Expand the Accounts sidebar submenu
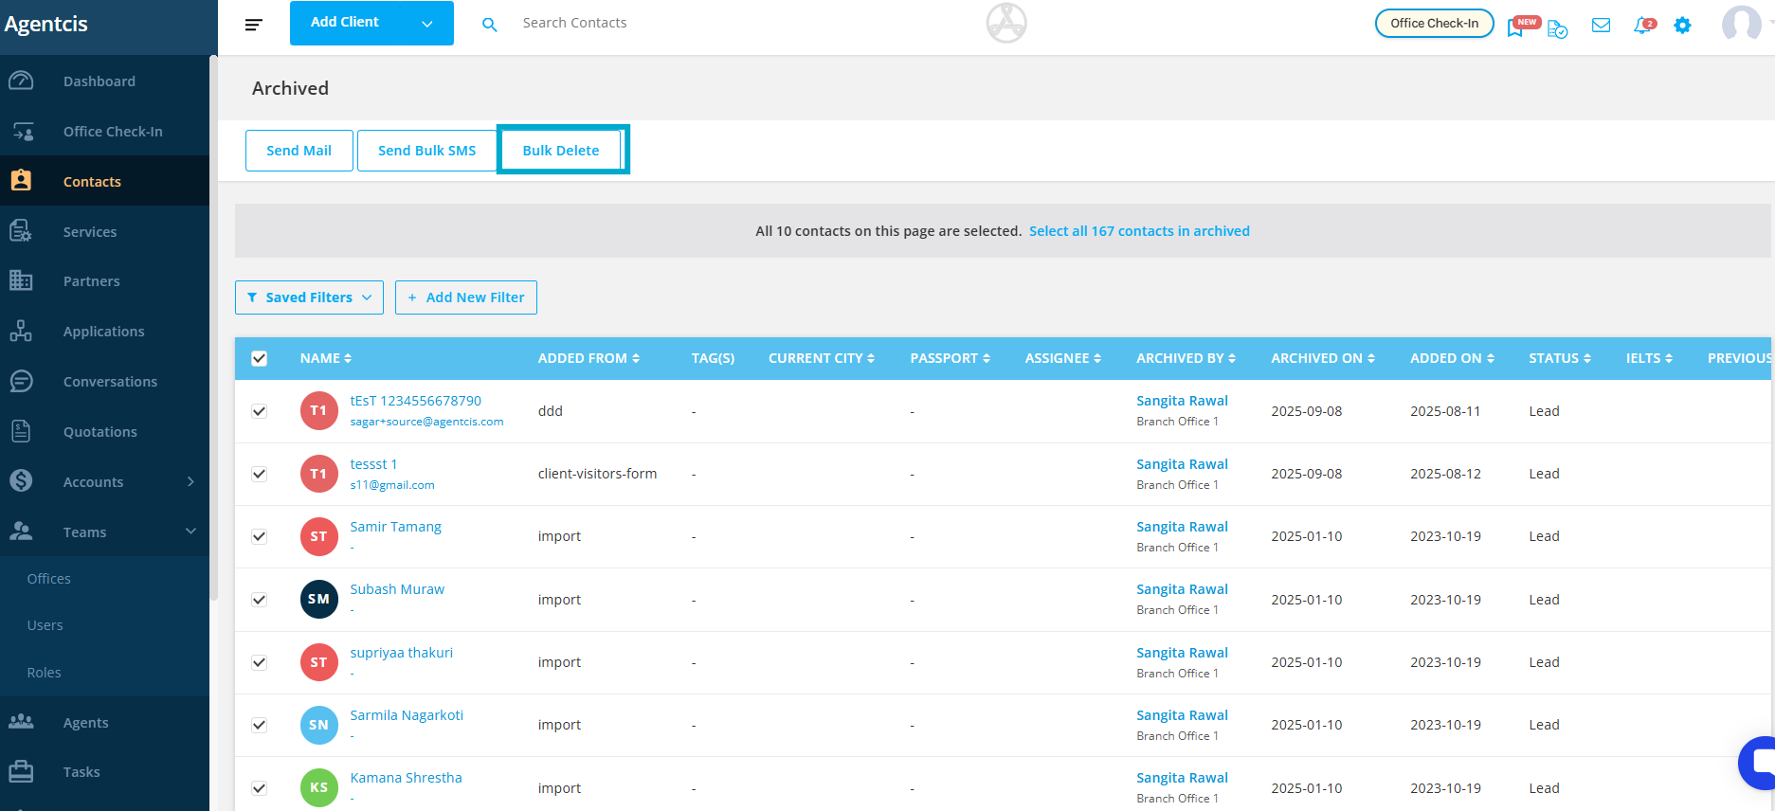The height and width of the screenshot is (811, 1775). [190, 481]
